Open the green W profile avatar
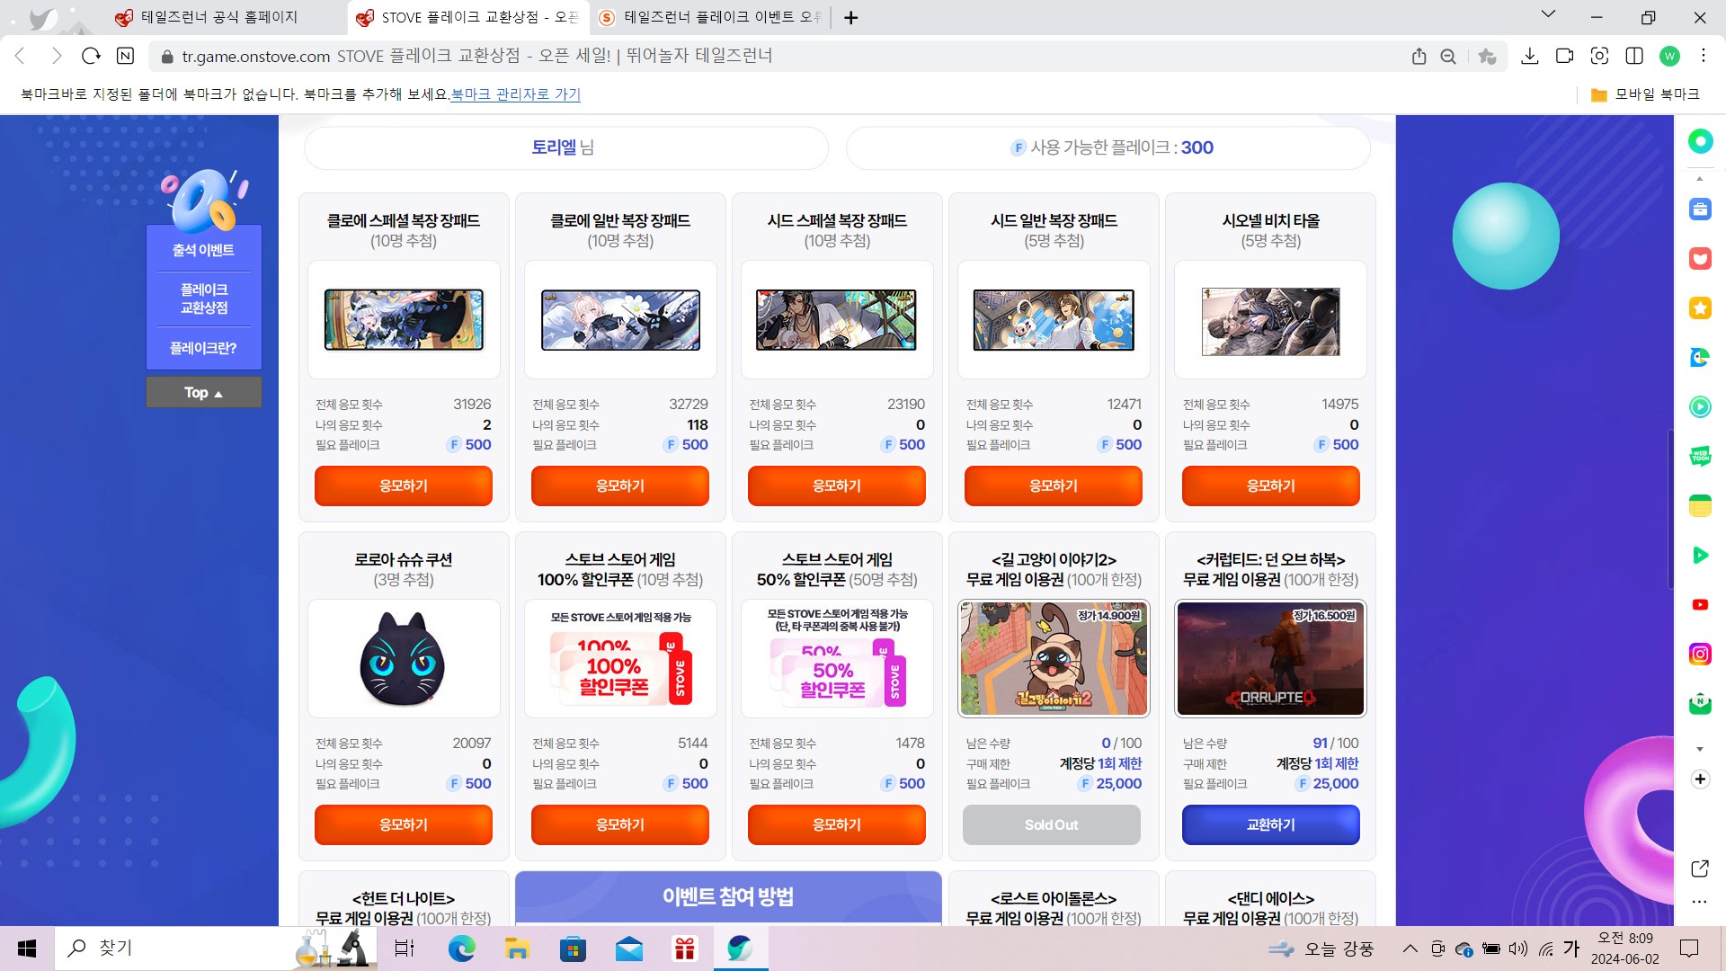Screen dimensions: 1726x971 coord(1669,56)
